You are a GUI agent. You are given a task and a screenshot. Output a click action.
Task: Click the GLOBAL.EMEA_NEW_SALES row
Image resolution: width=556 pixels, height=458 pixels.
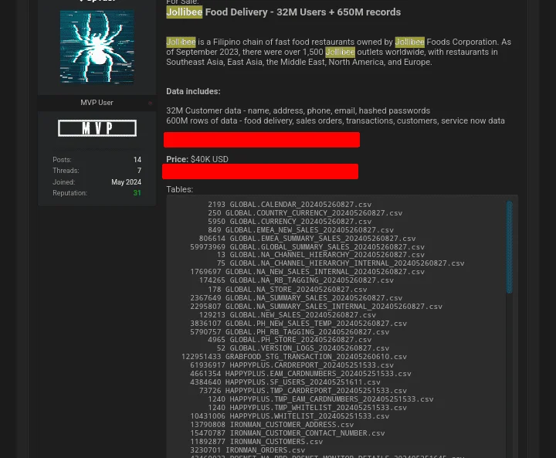coord(300,230)
